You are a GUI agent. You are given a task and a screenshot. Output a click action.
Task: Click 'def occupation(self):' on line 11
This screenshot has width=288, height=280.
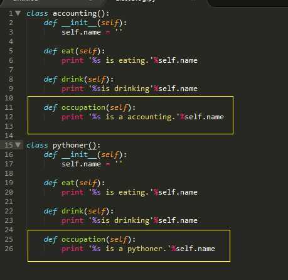(90, 107)
